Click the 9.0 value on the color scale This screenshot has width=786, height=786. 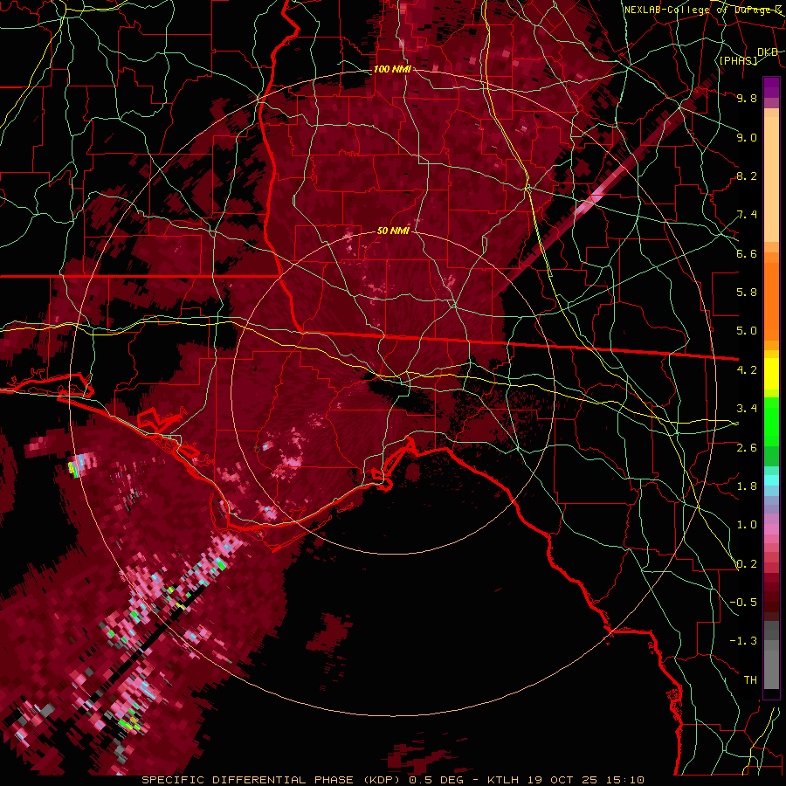(747, 137)
